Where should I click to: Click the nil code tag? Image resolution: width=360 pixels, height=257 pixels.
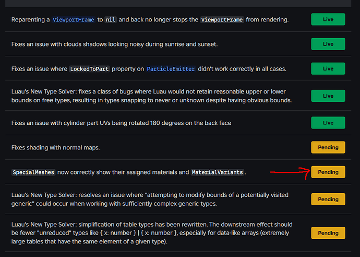click(110, 20)
